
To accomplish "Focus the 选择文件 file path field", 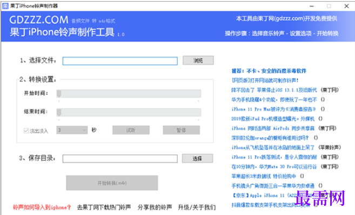I will (120, 61).
